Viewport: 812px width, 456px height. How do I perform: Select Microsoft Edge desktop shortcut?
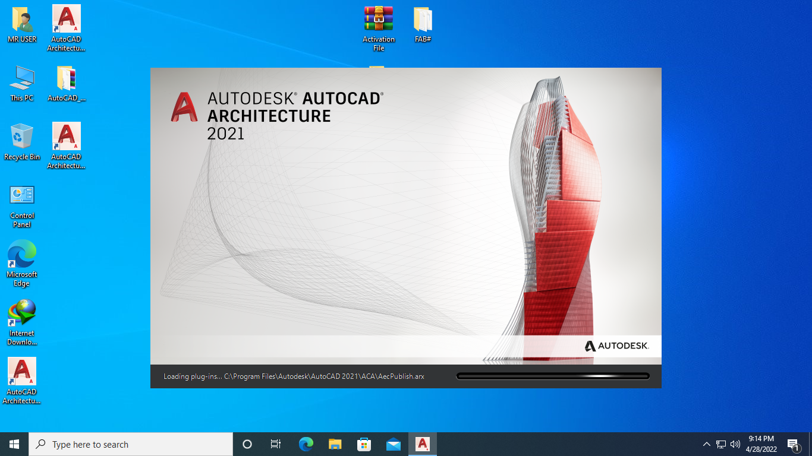click(x=22, y=264)
